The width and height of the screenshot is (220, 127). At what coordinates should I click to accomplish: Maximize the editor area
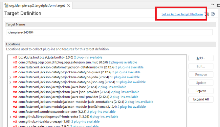click(x=219, y=5)
